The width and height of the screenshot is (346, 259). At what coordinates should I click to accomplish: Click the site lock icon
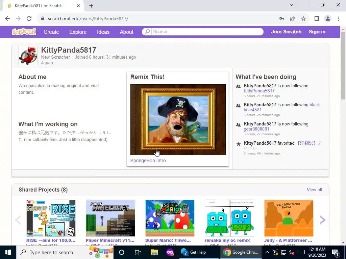pyautogui.click(x=43, y=19)
